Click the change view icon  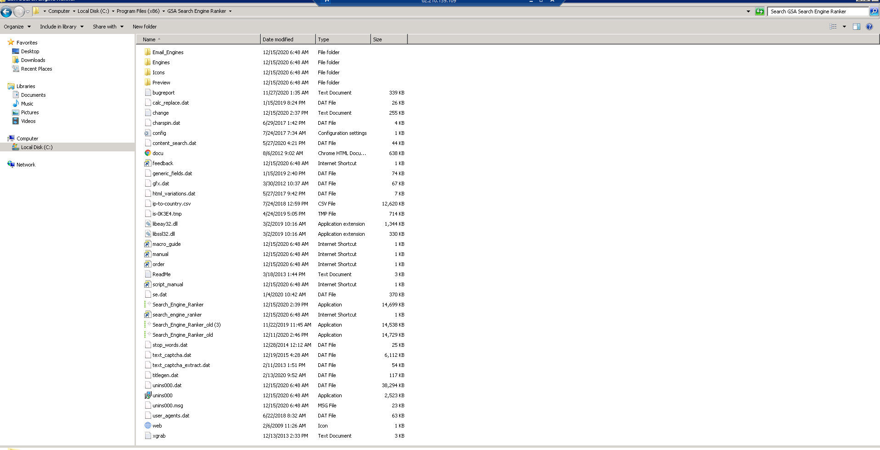click(x=833, y=27)
